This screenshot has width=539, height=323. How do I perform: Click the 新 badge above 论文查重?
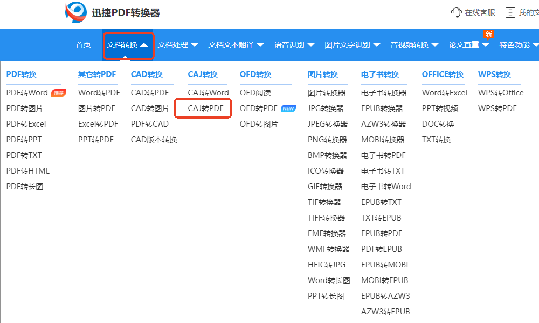[488, 34]
